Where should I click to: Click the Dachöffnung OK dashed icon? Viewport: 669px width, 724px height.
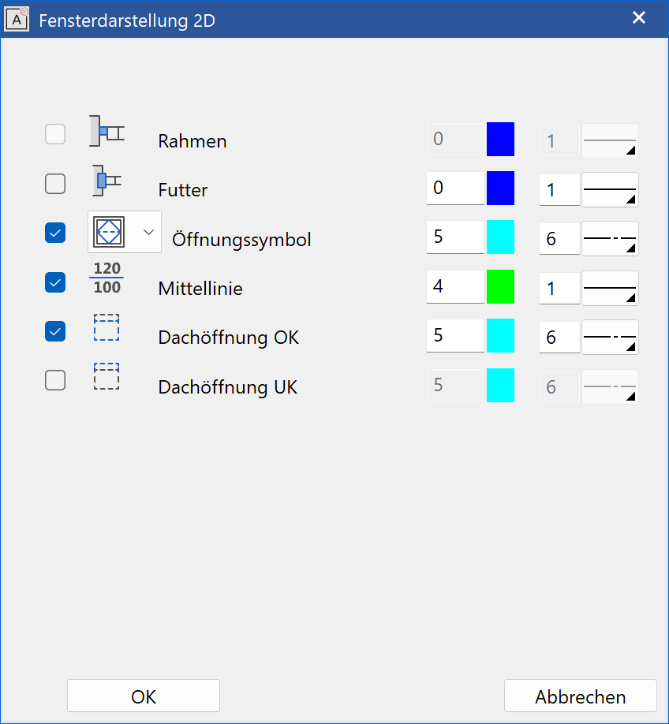[106, 328]
